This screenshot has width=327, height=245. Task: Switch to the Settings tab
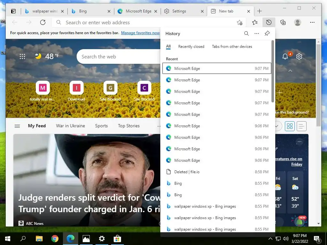click(184, 11)
